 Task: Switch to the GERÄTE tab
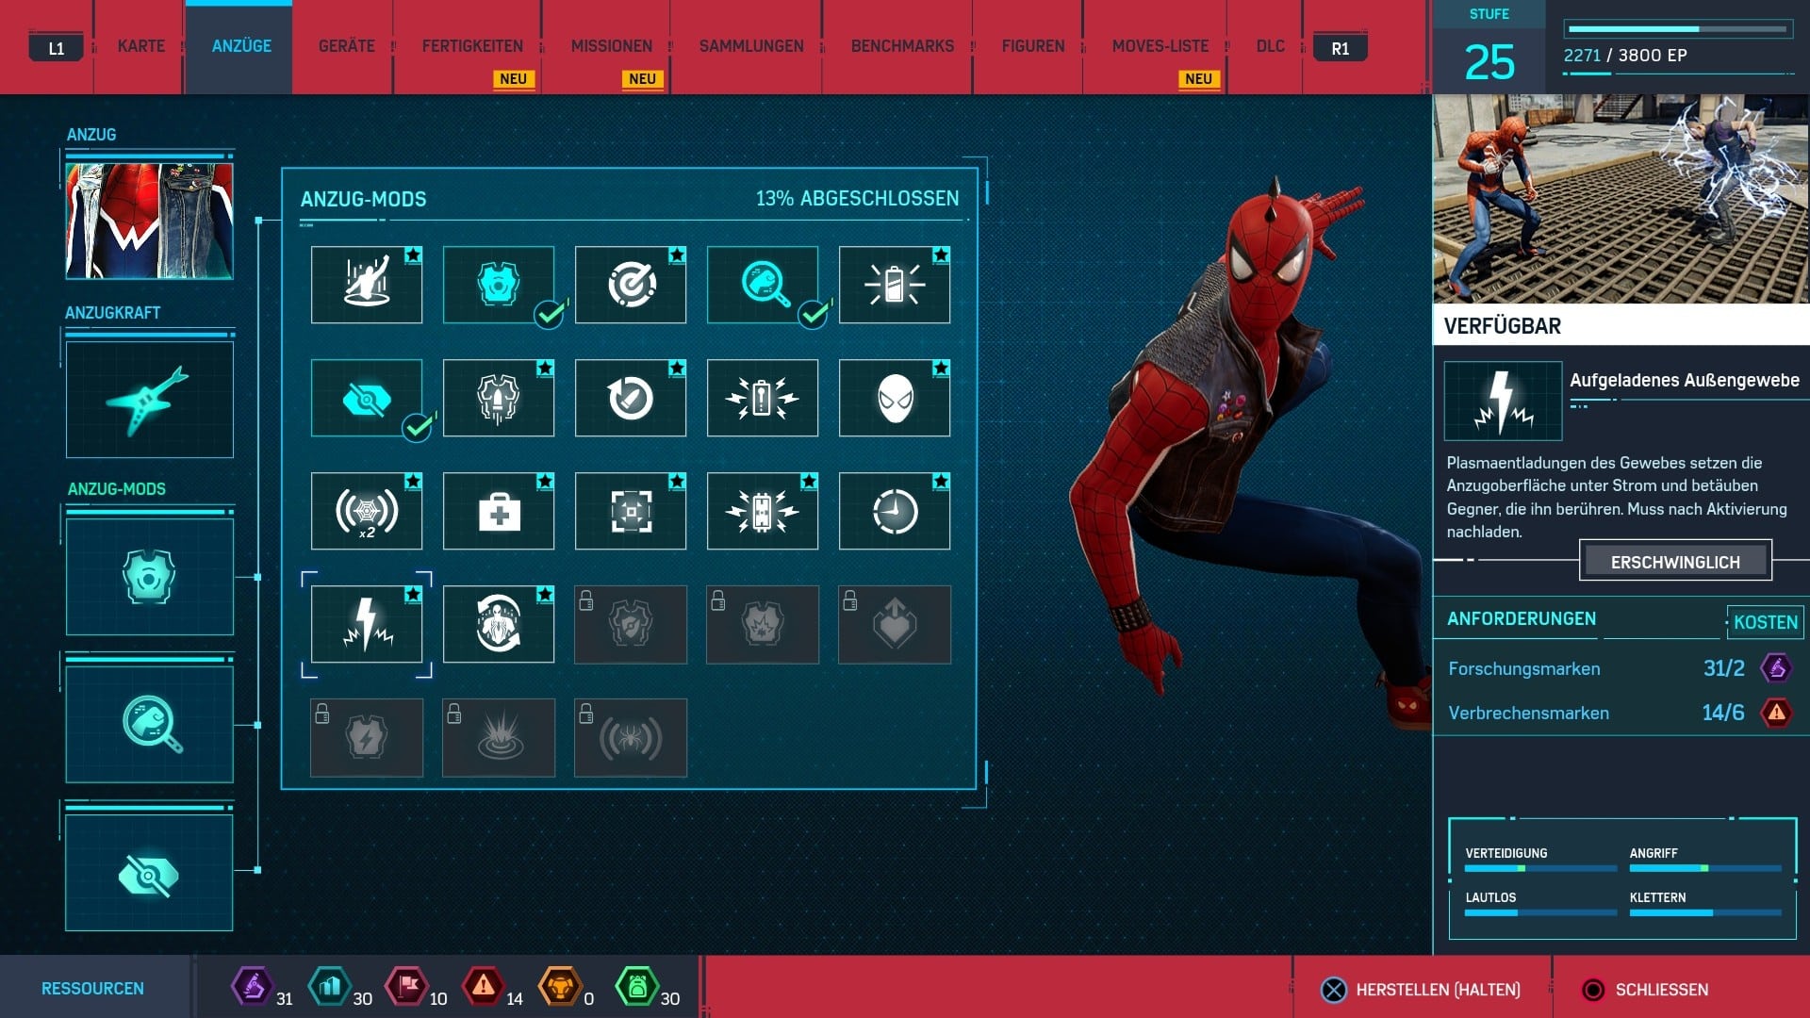(347, 46)
